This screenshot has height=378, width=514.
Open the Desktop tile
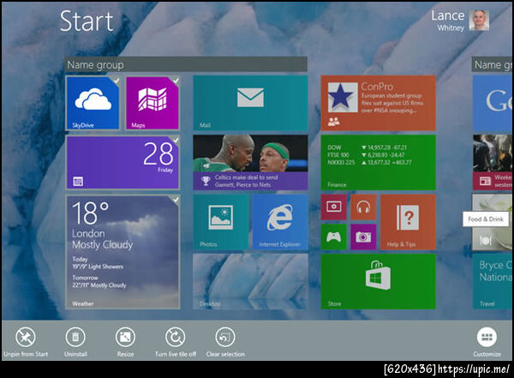250,281
